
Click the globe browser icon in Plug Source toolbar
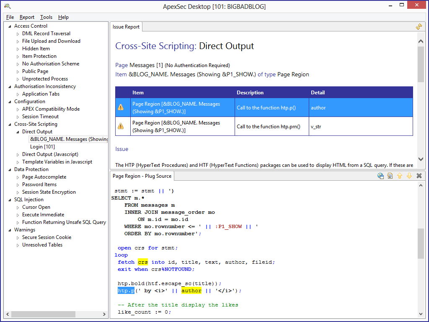click(x=380, y=176)
